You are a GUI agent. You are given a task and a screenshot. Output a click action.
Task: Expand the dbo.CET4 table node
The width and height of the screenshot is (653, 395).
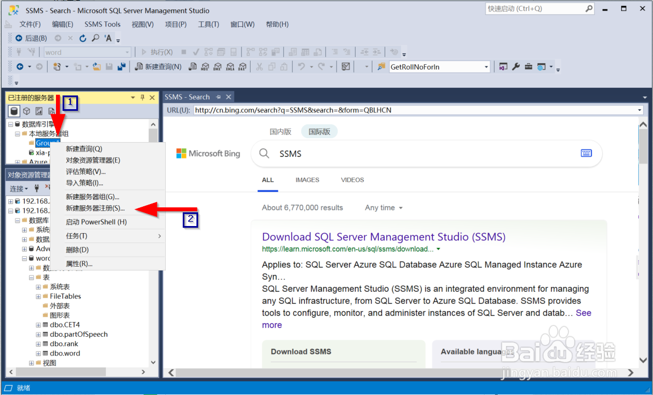[x=38, y=325]
